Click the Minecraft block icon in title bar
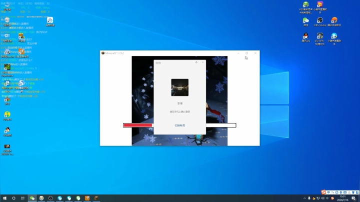The image size is (360, 202). [x=103, y=53]
